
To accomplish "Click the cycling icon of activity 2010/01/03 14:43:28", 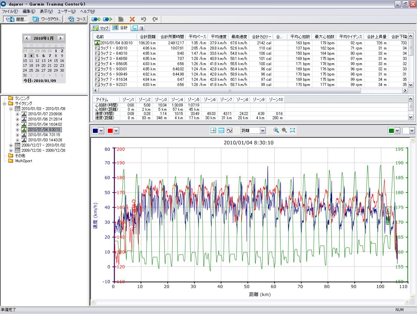I will click(24, 140).
